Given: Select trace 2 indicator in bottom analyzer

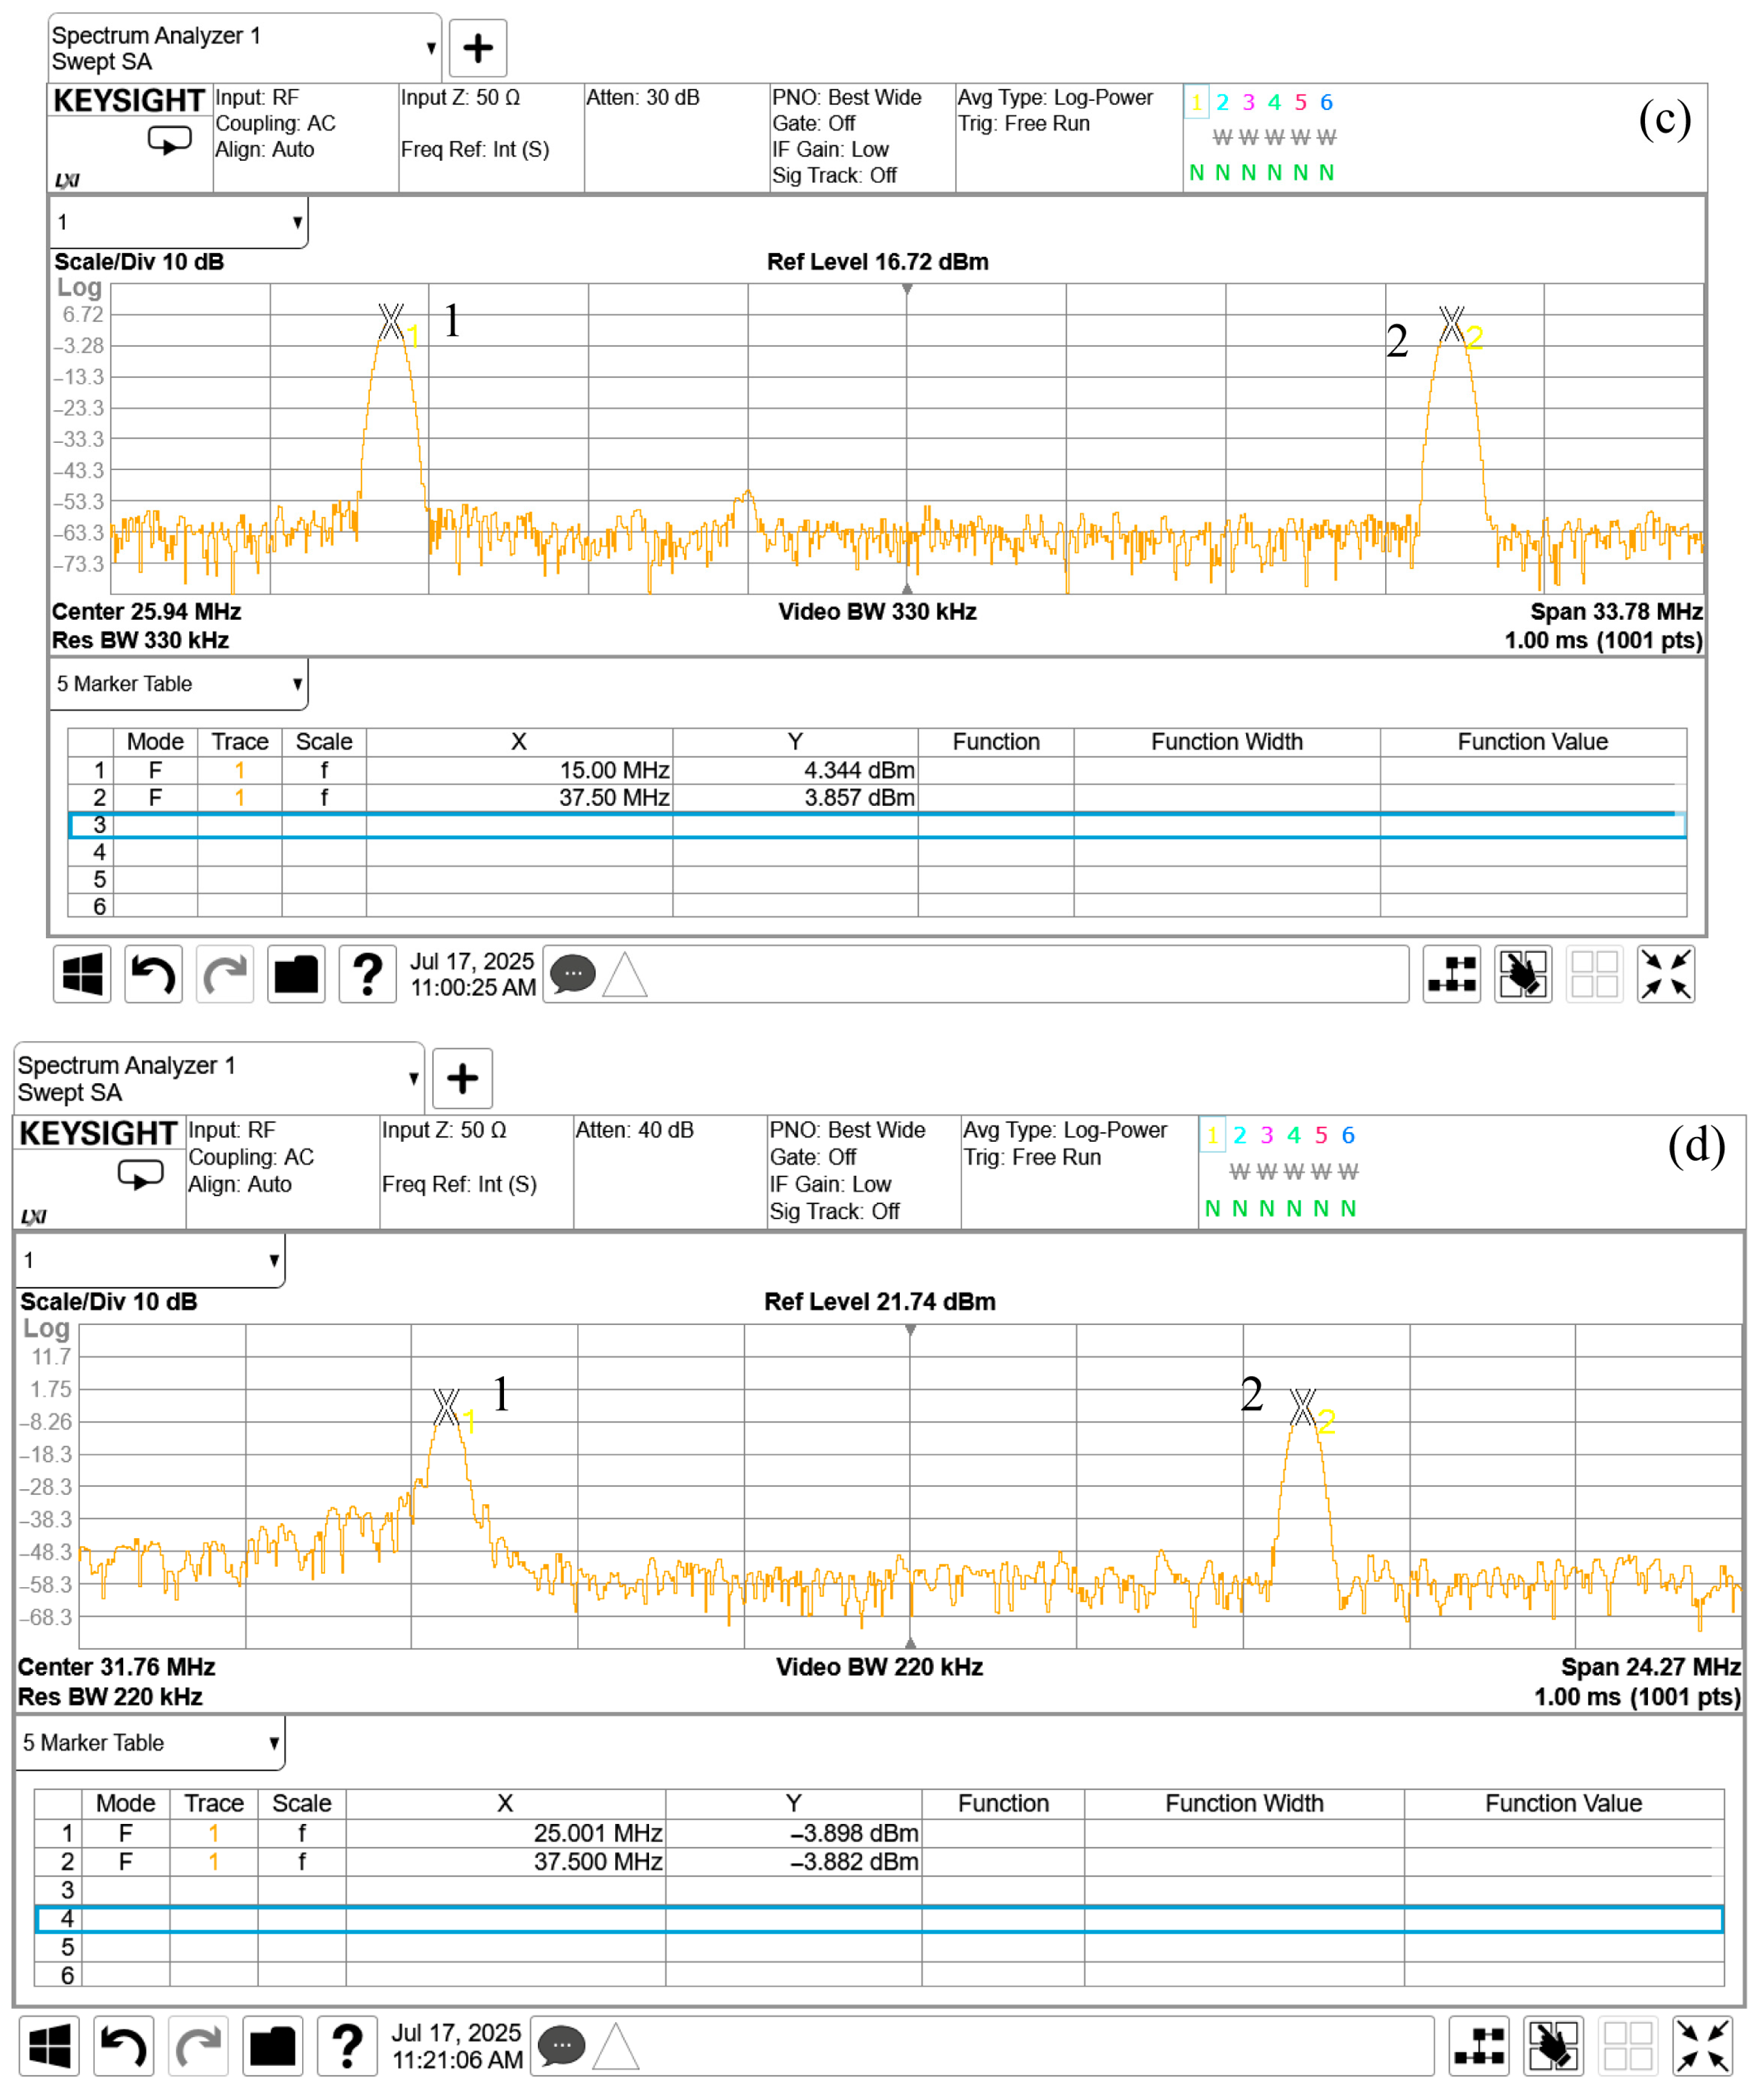Looking at the screenshot, I should tap(1240, 1135).
